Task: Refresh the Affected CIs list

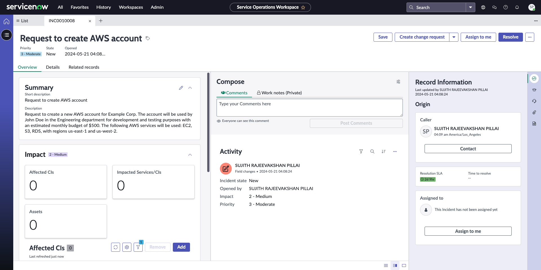Action: coord(116,247)
